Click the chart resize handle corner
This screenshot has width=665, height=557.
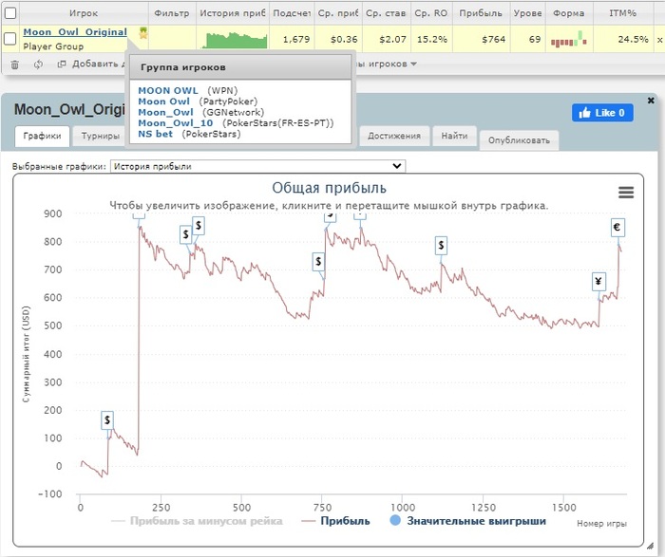click(x=649, y=547)
